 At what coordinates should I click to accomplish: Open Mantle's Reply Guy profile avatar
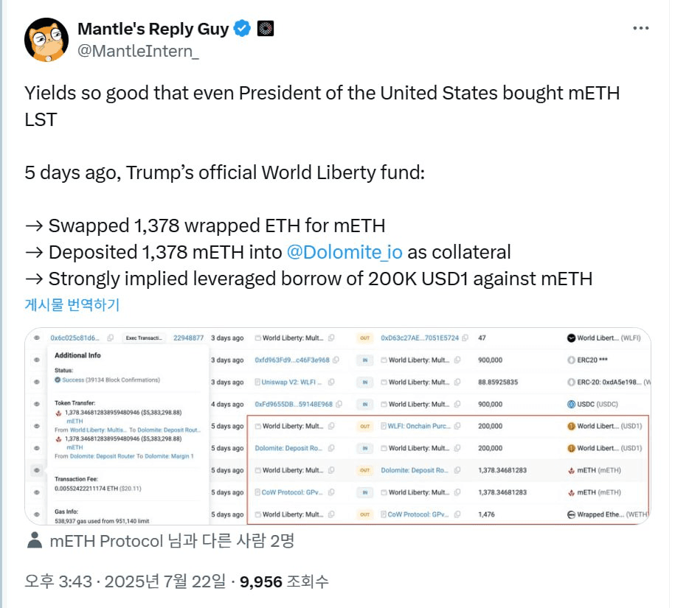(x=46, y=40)
